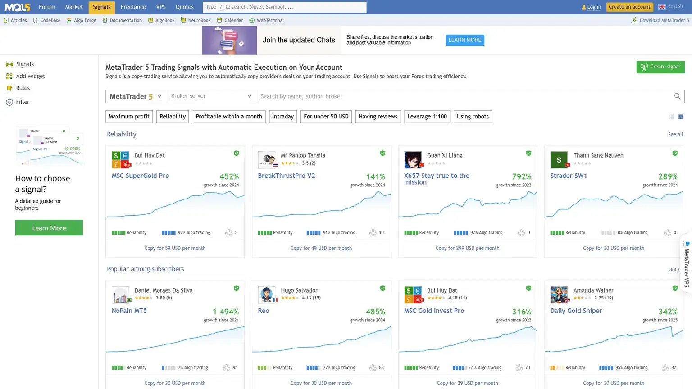Click the NeuroBook icon
The height and width of the screenshot is (389, 692).
[183, 20]
